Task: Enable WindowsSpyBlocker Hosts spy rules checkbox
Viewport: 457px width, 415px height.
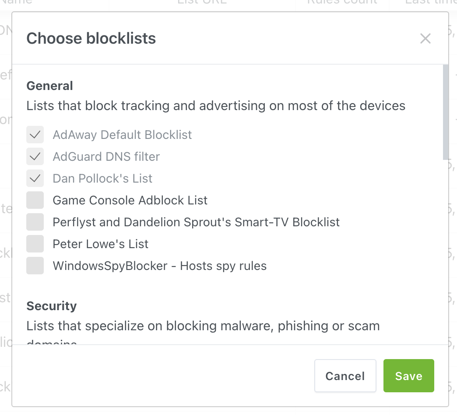Action: click(x=35, y=266)
